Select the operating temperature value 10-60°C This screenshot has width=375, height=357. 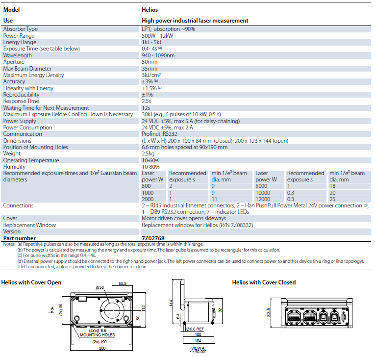coord(152,160)
